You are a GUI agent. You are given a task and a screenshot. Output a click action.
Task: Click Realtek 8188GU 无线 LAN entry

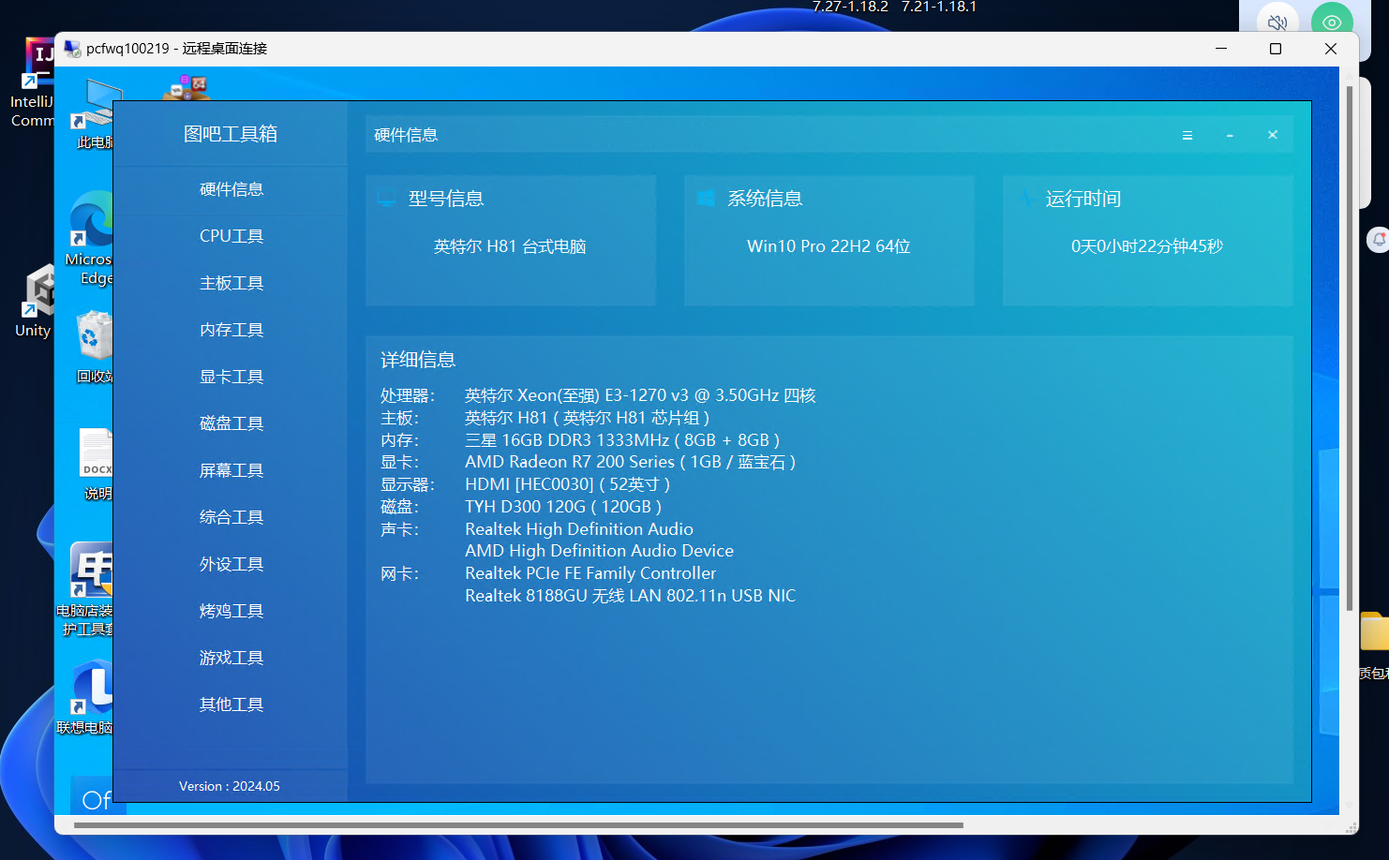[x=630, y=596]
